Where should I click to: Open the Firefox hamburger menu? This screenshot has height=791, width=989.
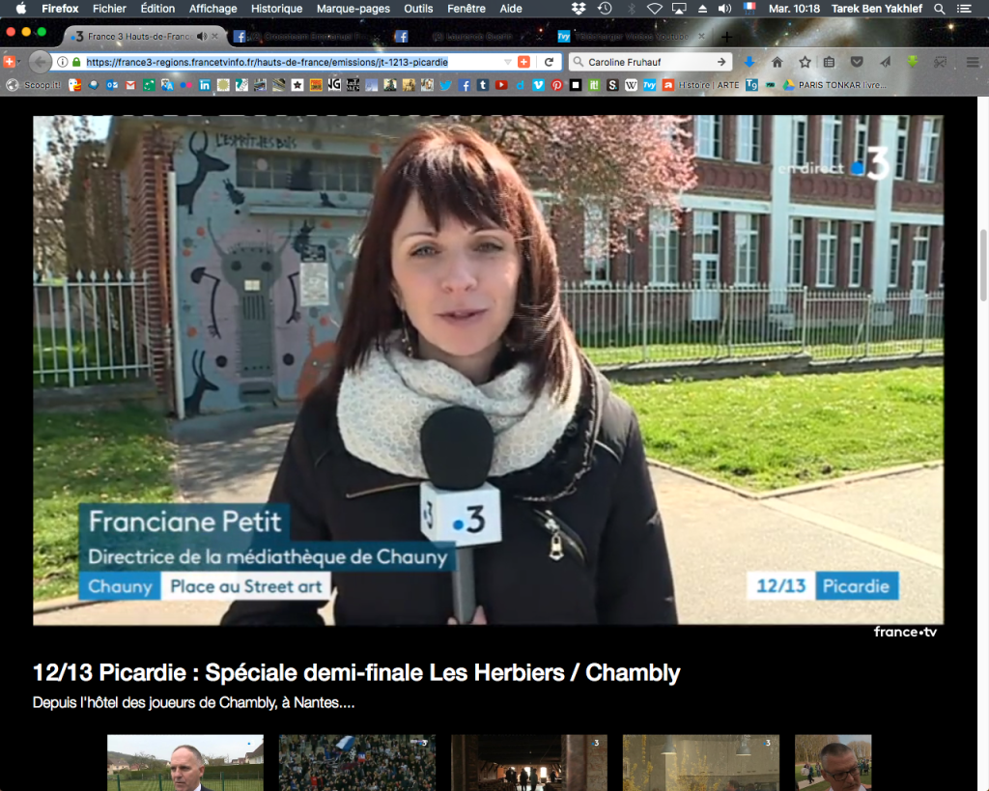(973, 62)
